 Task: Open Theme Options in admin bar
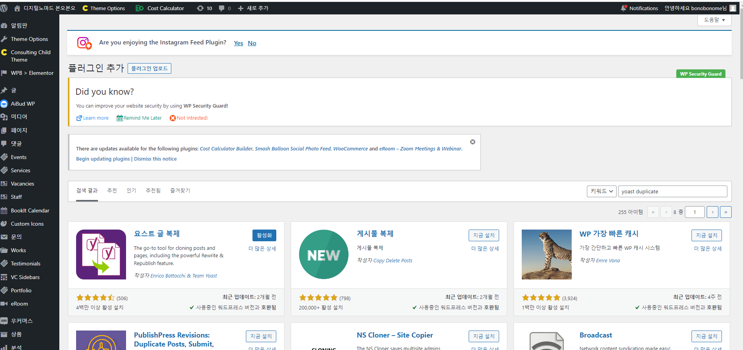click(104, 8)
